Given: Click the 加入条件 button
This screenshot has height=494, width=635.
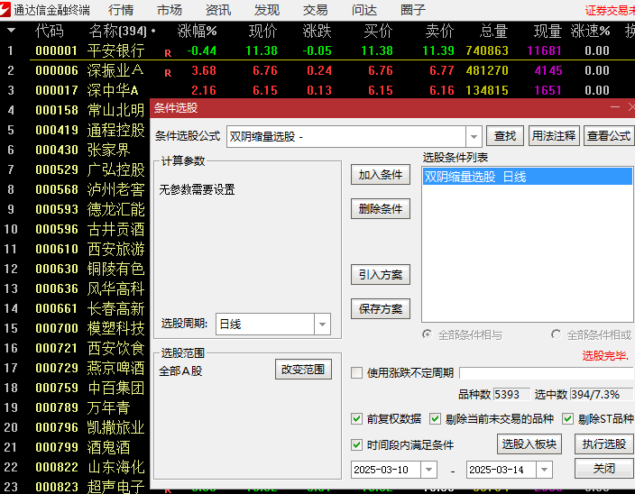Looking at the screenshot, I should click(381, 175).
